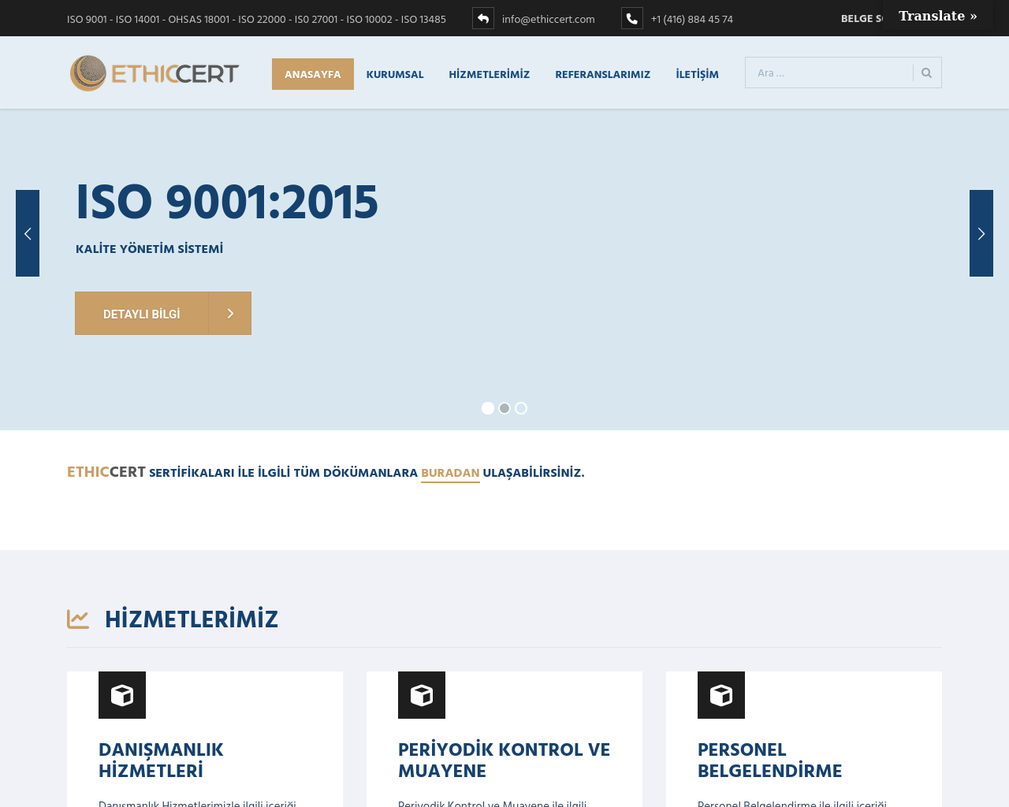The width and height of the screenshot is (1009, 807).
Task: Click the Kalite Yönetim Sistemi subtitle
Action: coord(150,249)
